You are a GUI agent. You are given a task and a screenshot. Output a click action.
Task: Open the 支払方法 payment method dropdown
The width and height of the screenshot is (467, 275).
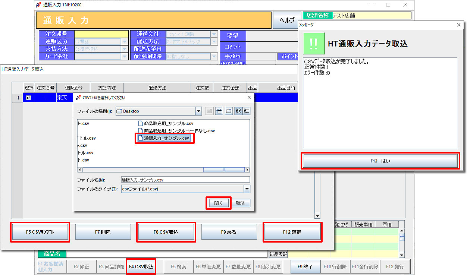[123, 49]
